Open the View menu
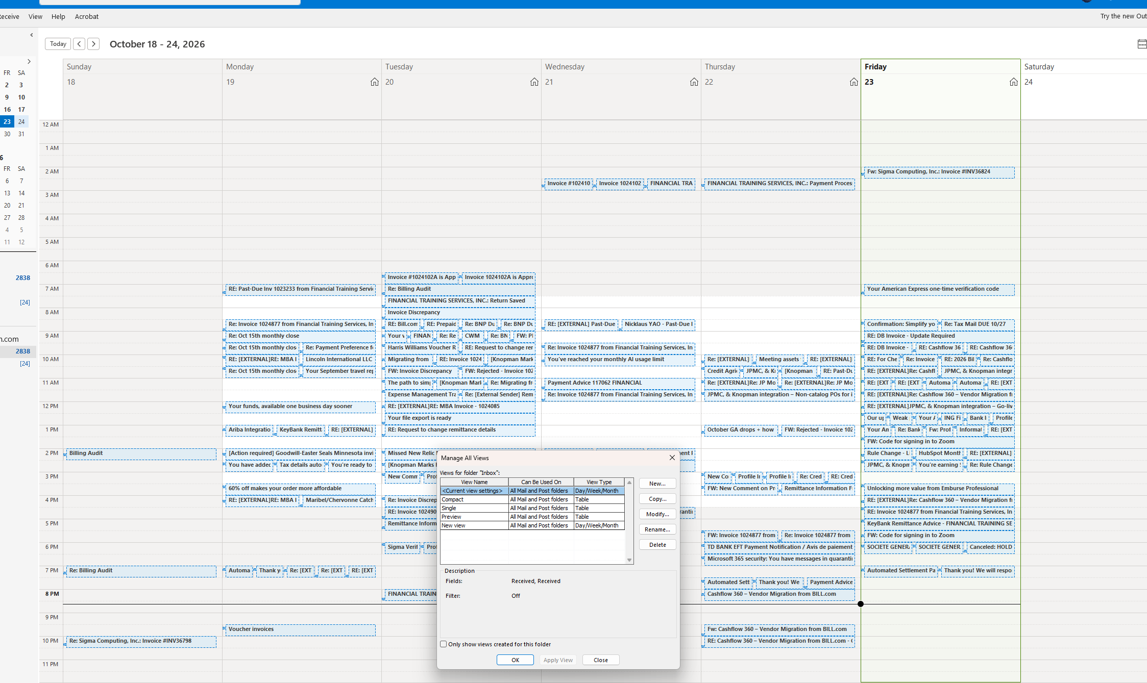The height and width of the screenshot is (683, 1147). point(35,16)
